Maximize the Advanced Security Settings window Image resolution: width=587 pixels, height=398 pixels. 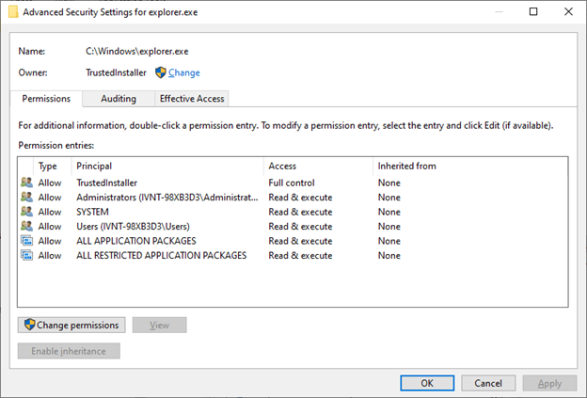(533, 12)
